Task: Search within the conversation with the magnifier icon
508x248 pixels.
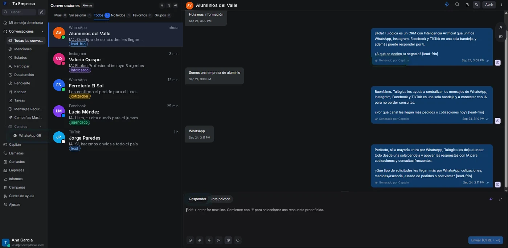Action: pyautogui.click(x=457, y=5)
